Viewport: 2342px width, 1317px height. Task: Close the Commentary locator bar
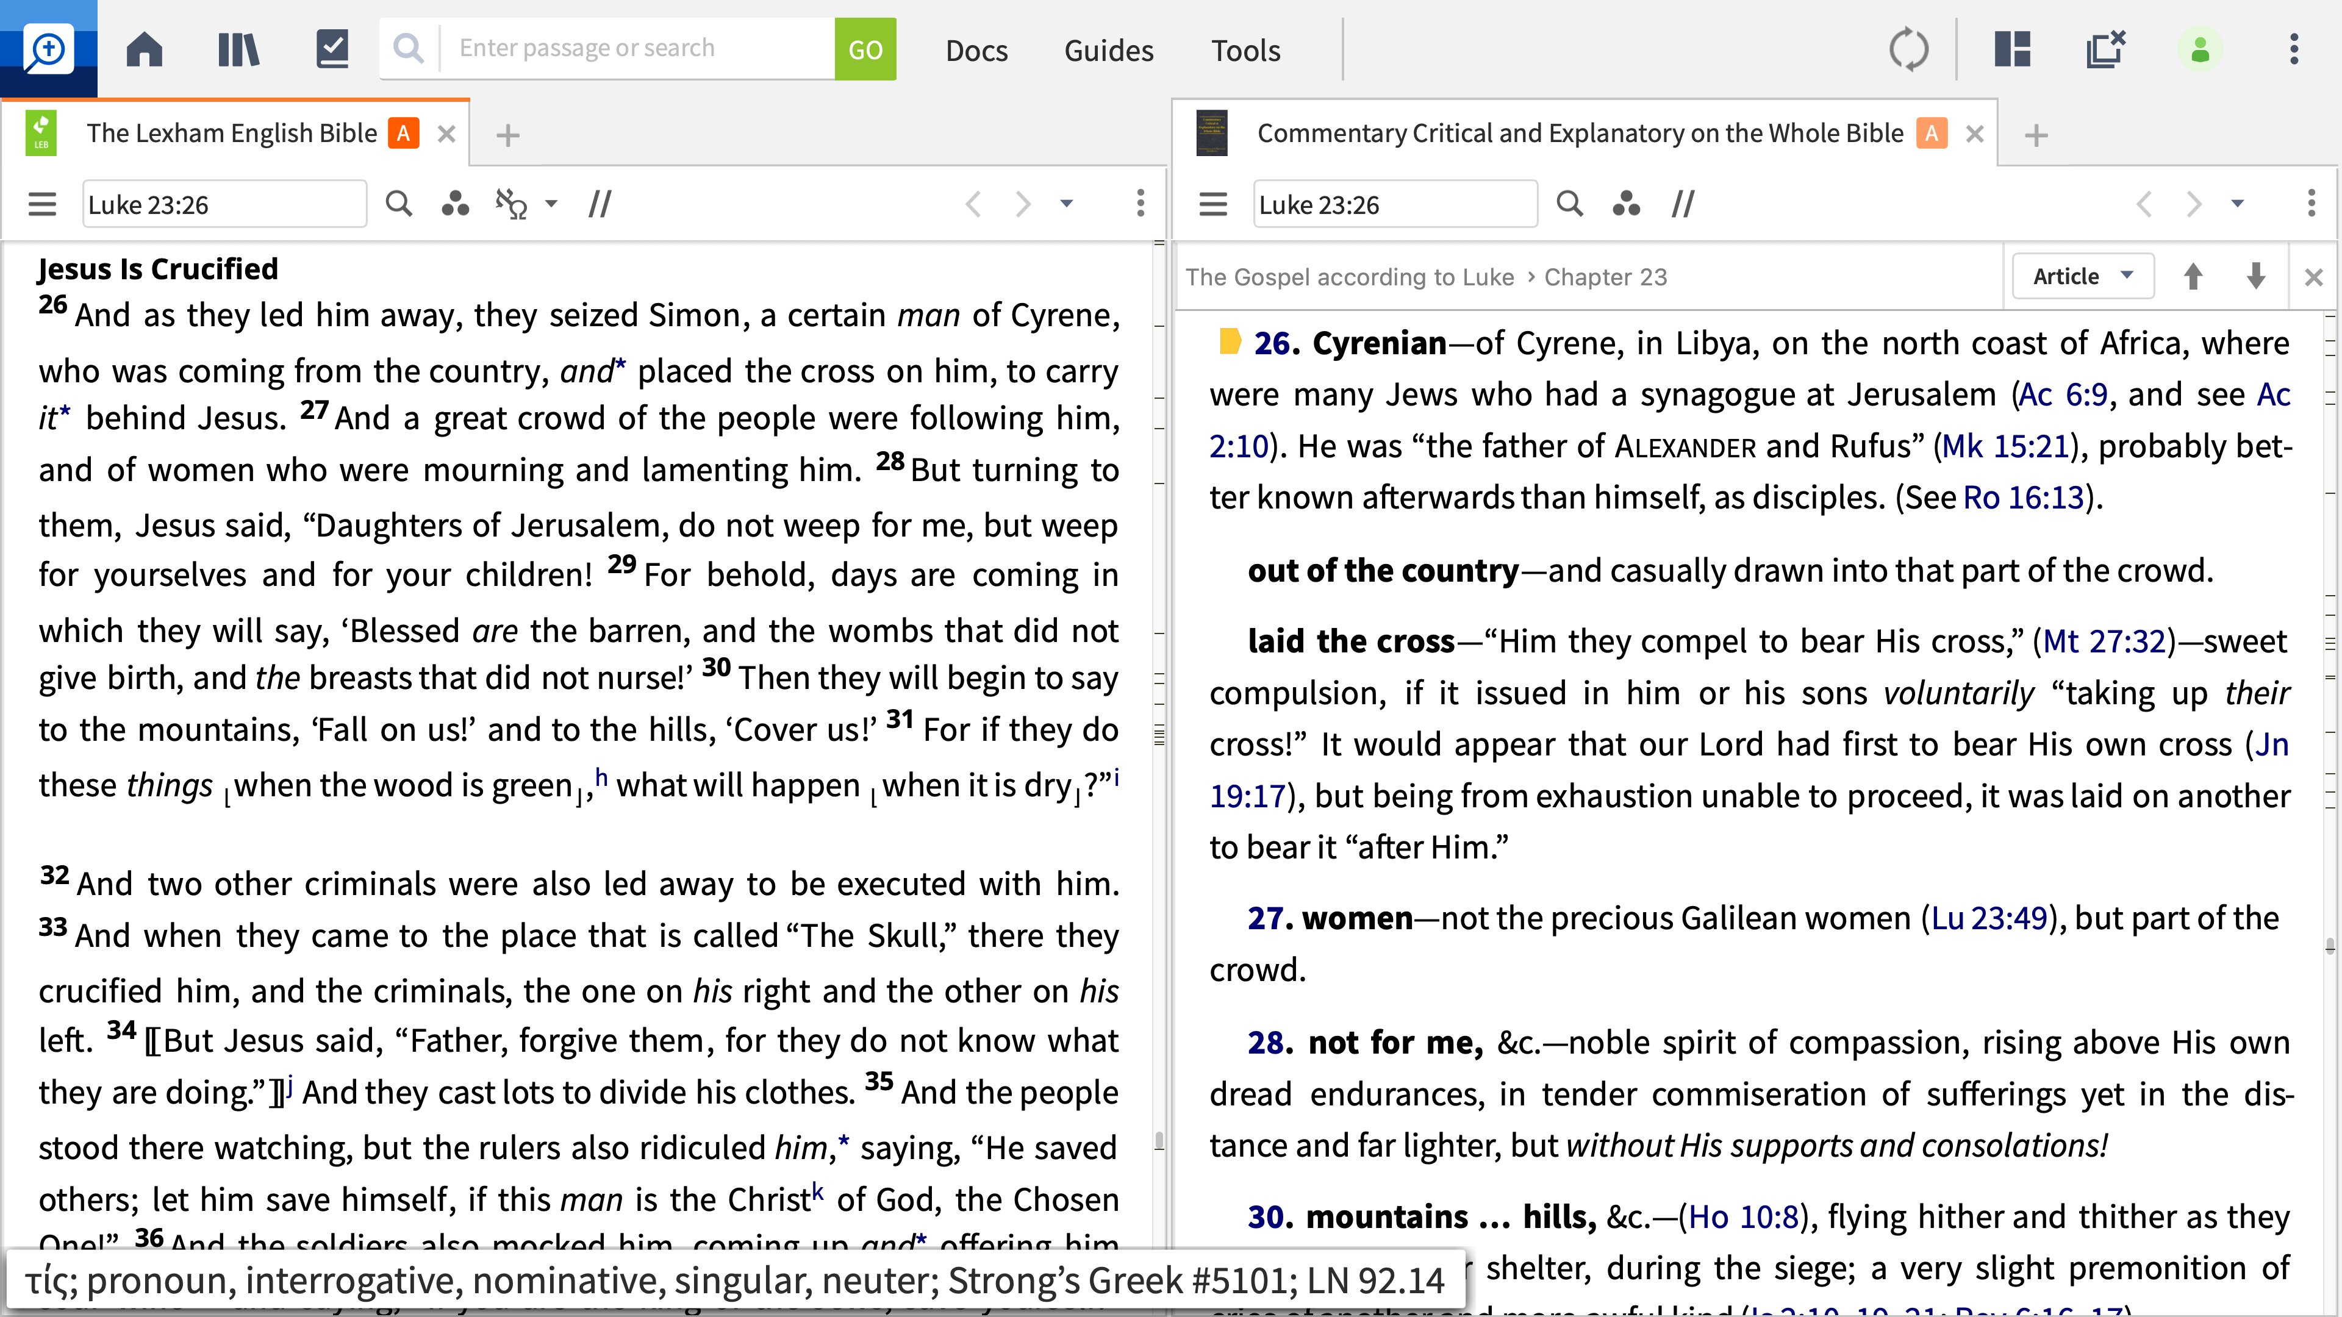pyautogui.click(x=2314, y=277)
